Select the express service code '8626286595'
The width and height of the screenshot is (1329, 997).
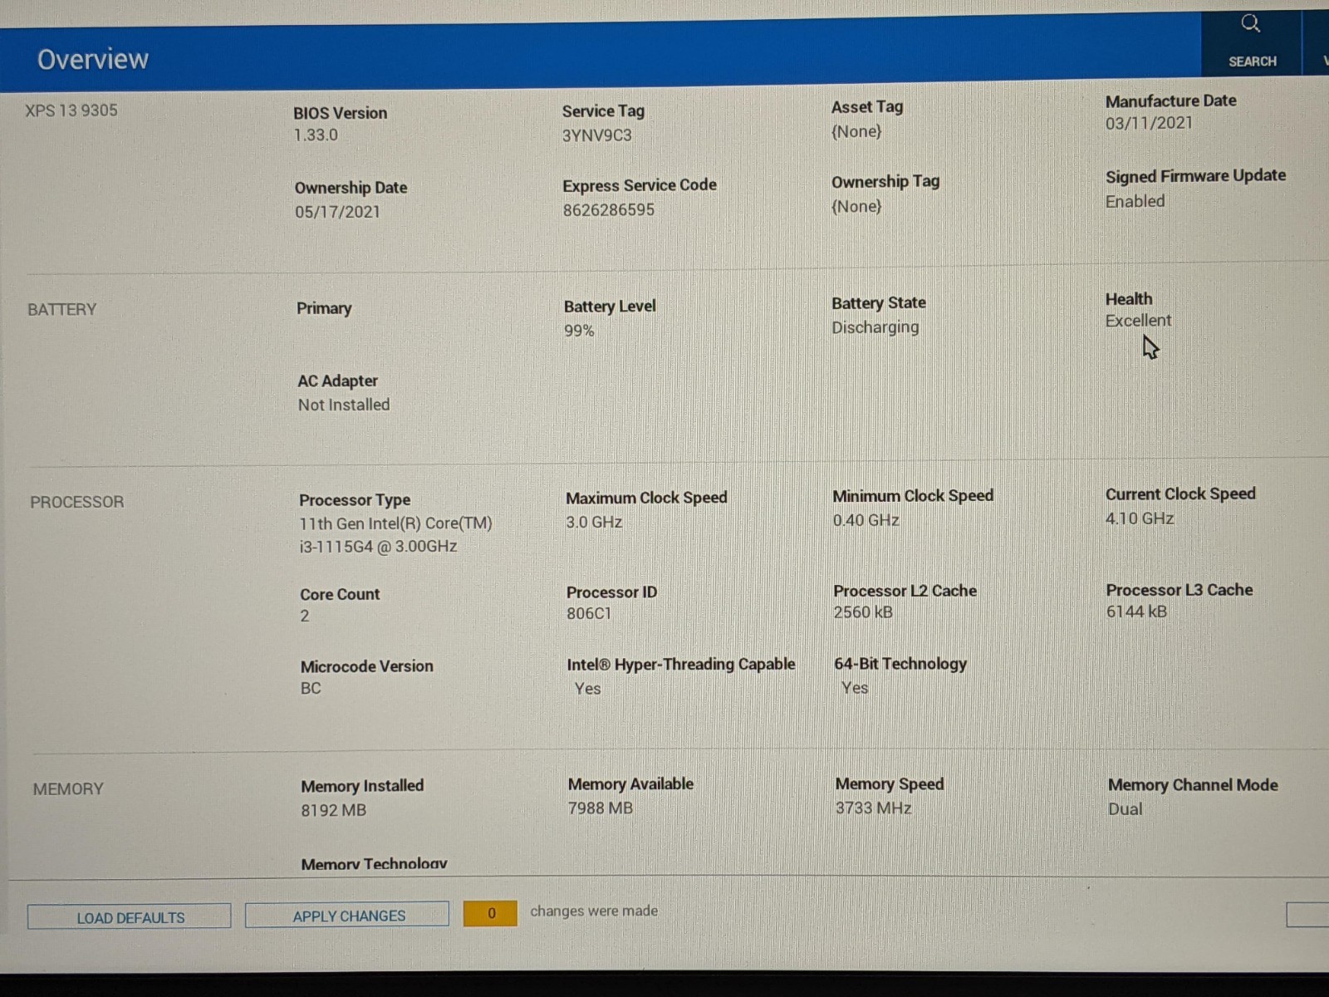pyautogui.click(x=609, y=210)
